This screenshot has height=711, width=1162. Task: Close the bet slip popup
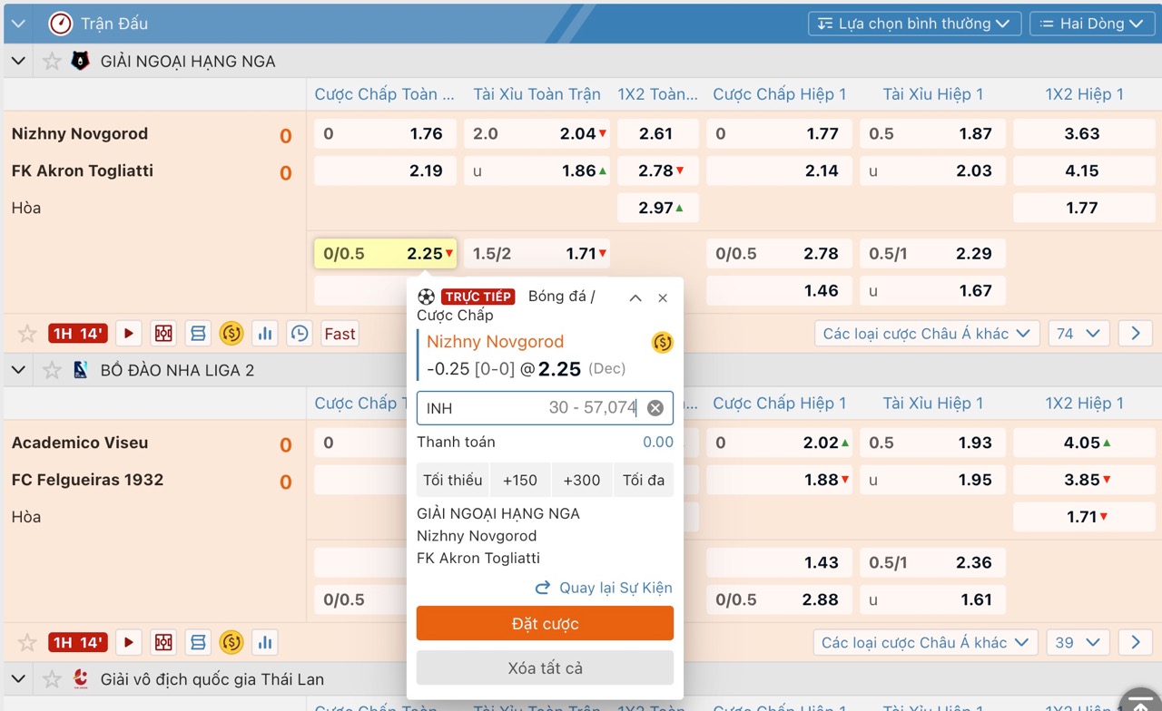pyautogui.click(x=663, y=297)
